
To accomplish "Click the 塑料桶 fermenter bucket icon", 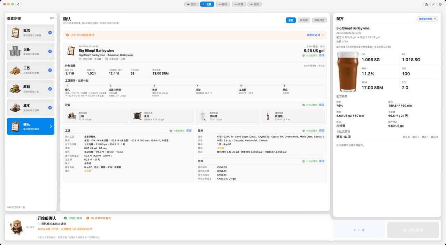I will coord(202,116).
